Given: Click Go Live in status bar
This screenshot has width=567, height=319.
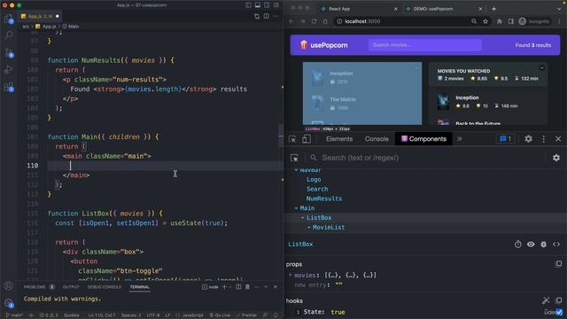Looking at the screenshot, I should point(220,315).
